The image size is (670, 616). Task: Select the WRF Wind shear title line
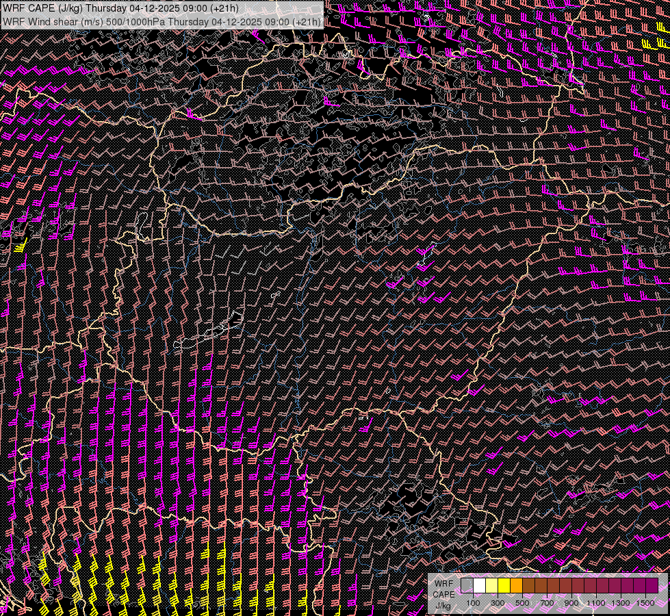coord(162,22)
